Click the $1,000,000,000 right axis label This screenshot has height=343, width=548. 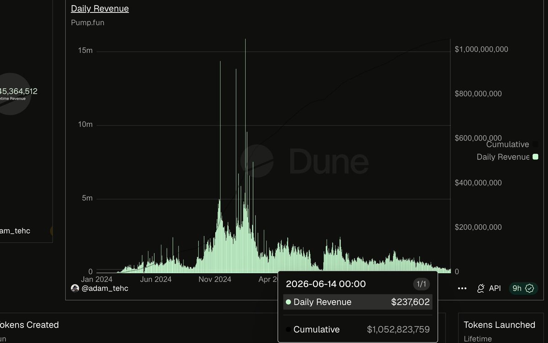point(481,49)
